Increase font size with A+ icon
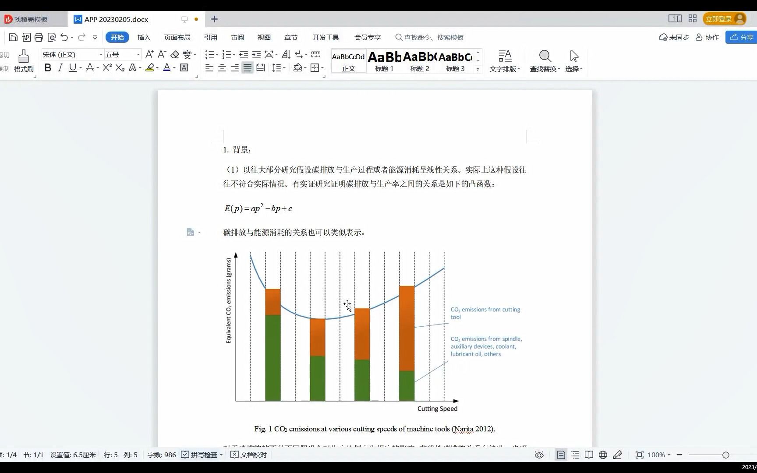Image resolution: width=757 pixels, height=473 pixels. (x=149, y=54)
